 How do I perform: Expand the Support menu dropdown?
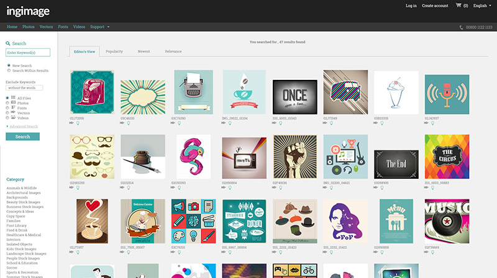click(x=99, y=27)
